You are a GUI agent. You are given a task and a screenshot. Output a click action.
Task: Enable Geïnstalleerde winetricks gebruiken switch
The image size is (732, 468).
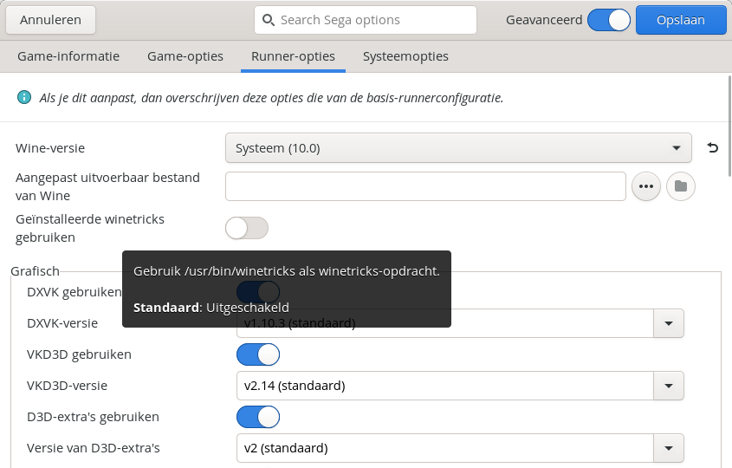[x=247, y=229]
